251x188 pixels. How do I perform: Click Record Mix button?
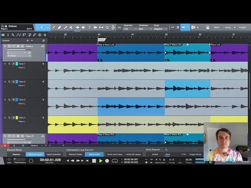click(94, 155)
